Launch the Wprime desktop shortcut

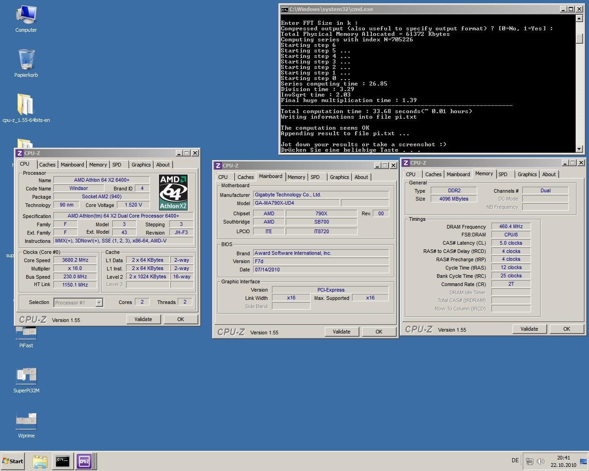(x=26, y=425)
